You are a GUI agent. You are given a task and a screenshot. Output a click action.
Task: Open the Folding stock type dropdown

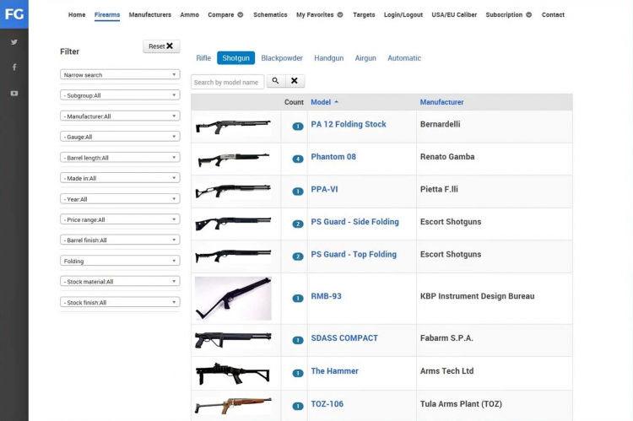[120, 261]
